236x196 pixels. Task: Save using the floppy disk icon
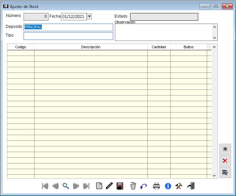pyautogui.click(x=120, y=186)
